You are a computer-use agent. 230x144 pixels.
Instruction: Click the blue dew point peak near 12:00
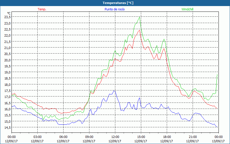114,91
